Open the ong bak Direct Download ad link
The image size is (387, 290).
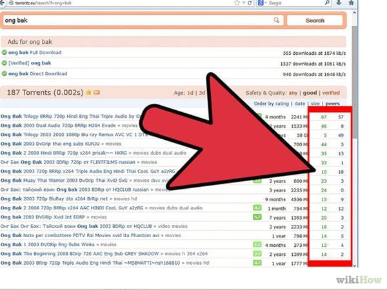[x=38, y=73]
